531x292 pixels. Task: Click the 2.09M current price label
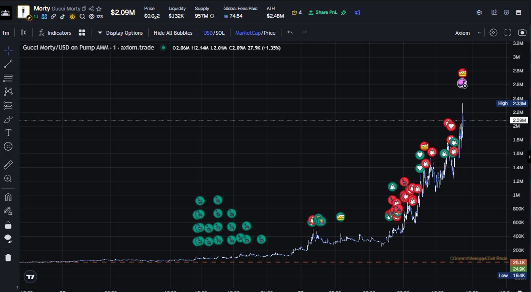519,120
